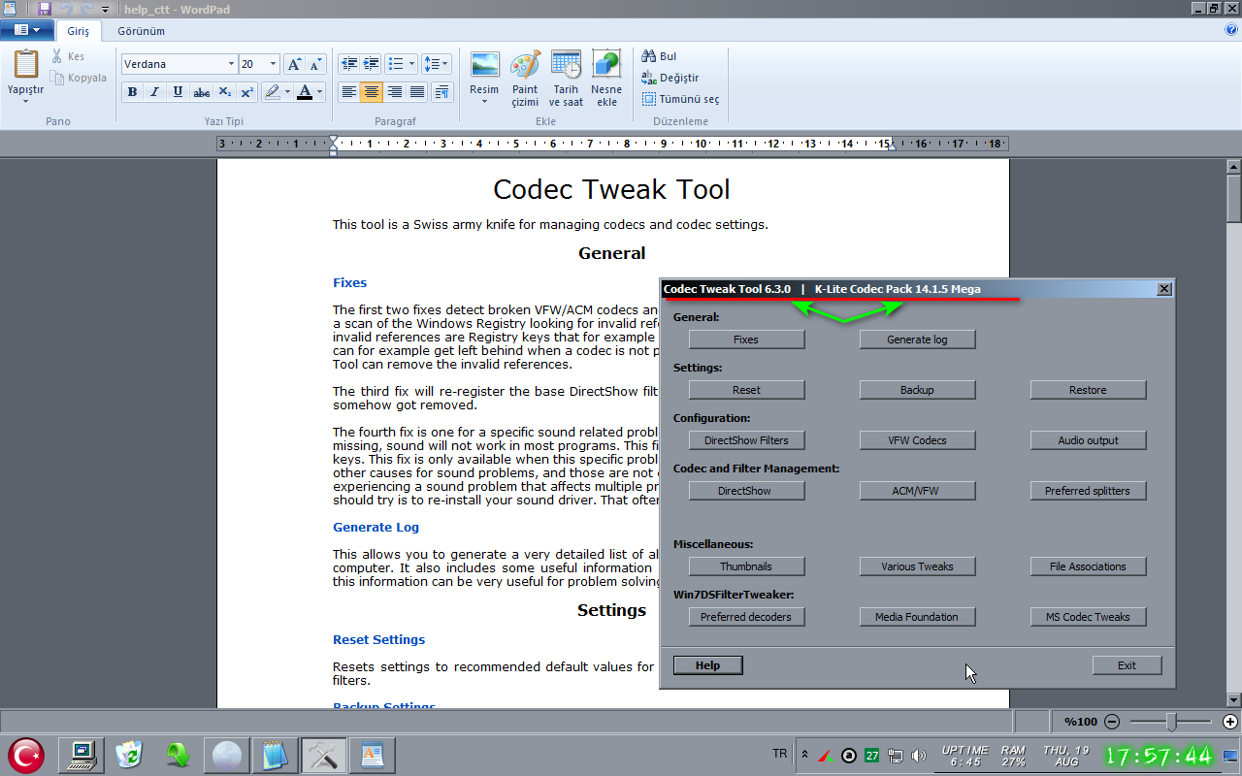
Task: Click the TR language indicator
Action: point(780,754)
